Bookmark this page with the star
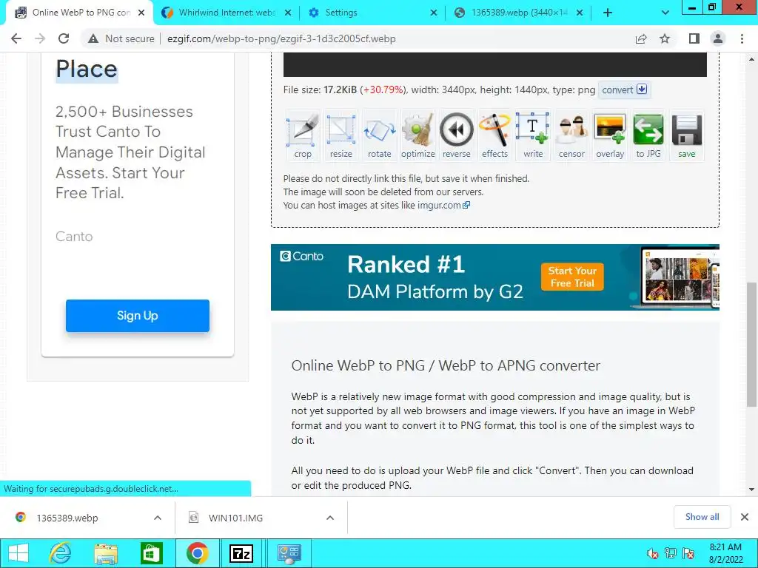Viewport: 758px width, 568px height. click(665, 38)
